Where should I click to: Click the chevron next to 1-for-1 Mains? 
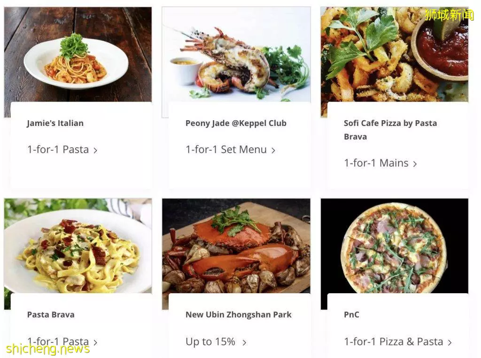415,164
